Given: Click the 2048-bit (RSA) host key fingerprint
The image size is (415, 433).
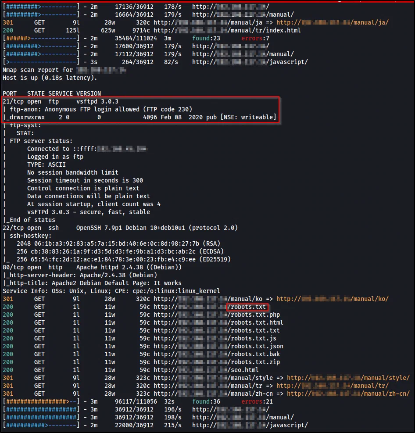Looking at the screenshot, I should pos(118,243).
